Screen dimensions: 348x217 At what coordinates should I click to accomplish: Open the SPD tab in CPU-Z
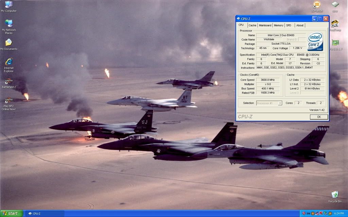[x=289, y=25]
